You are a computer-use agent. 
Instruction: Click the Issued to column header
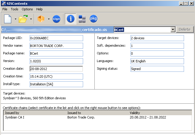pyautogui.click(x=74, y=113)
